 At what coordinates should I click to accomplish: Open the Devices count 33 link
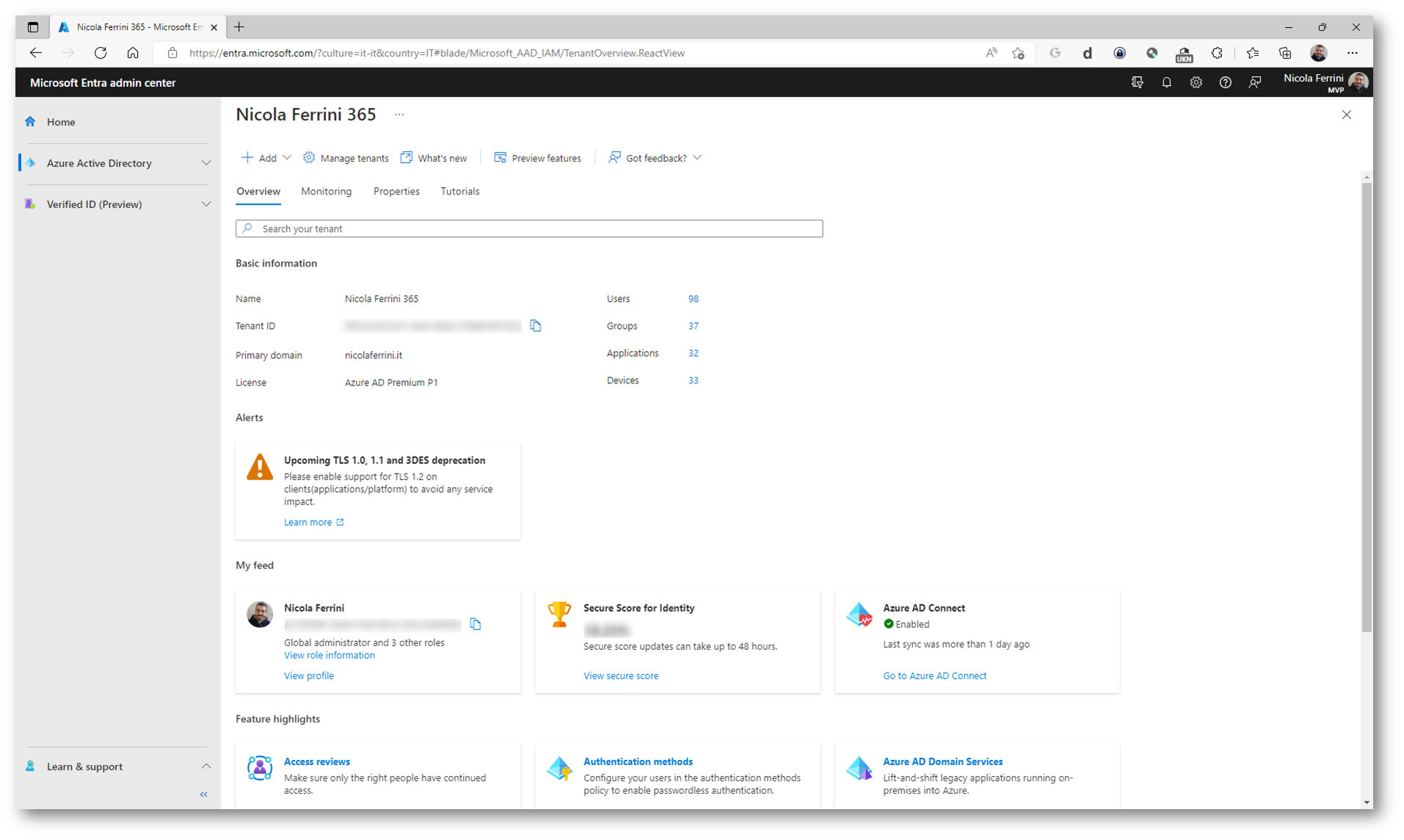[694, 380]
